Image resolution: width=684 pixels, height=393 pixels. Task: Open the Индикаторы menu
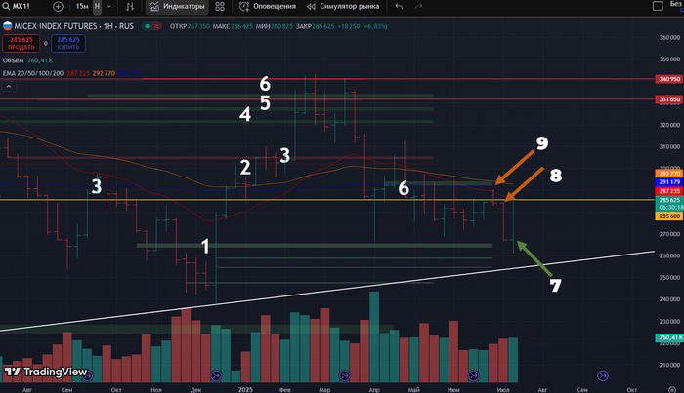(176, 6)
